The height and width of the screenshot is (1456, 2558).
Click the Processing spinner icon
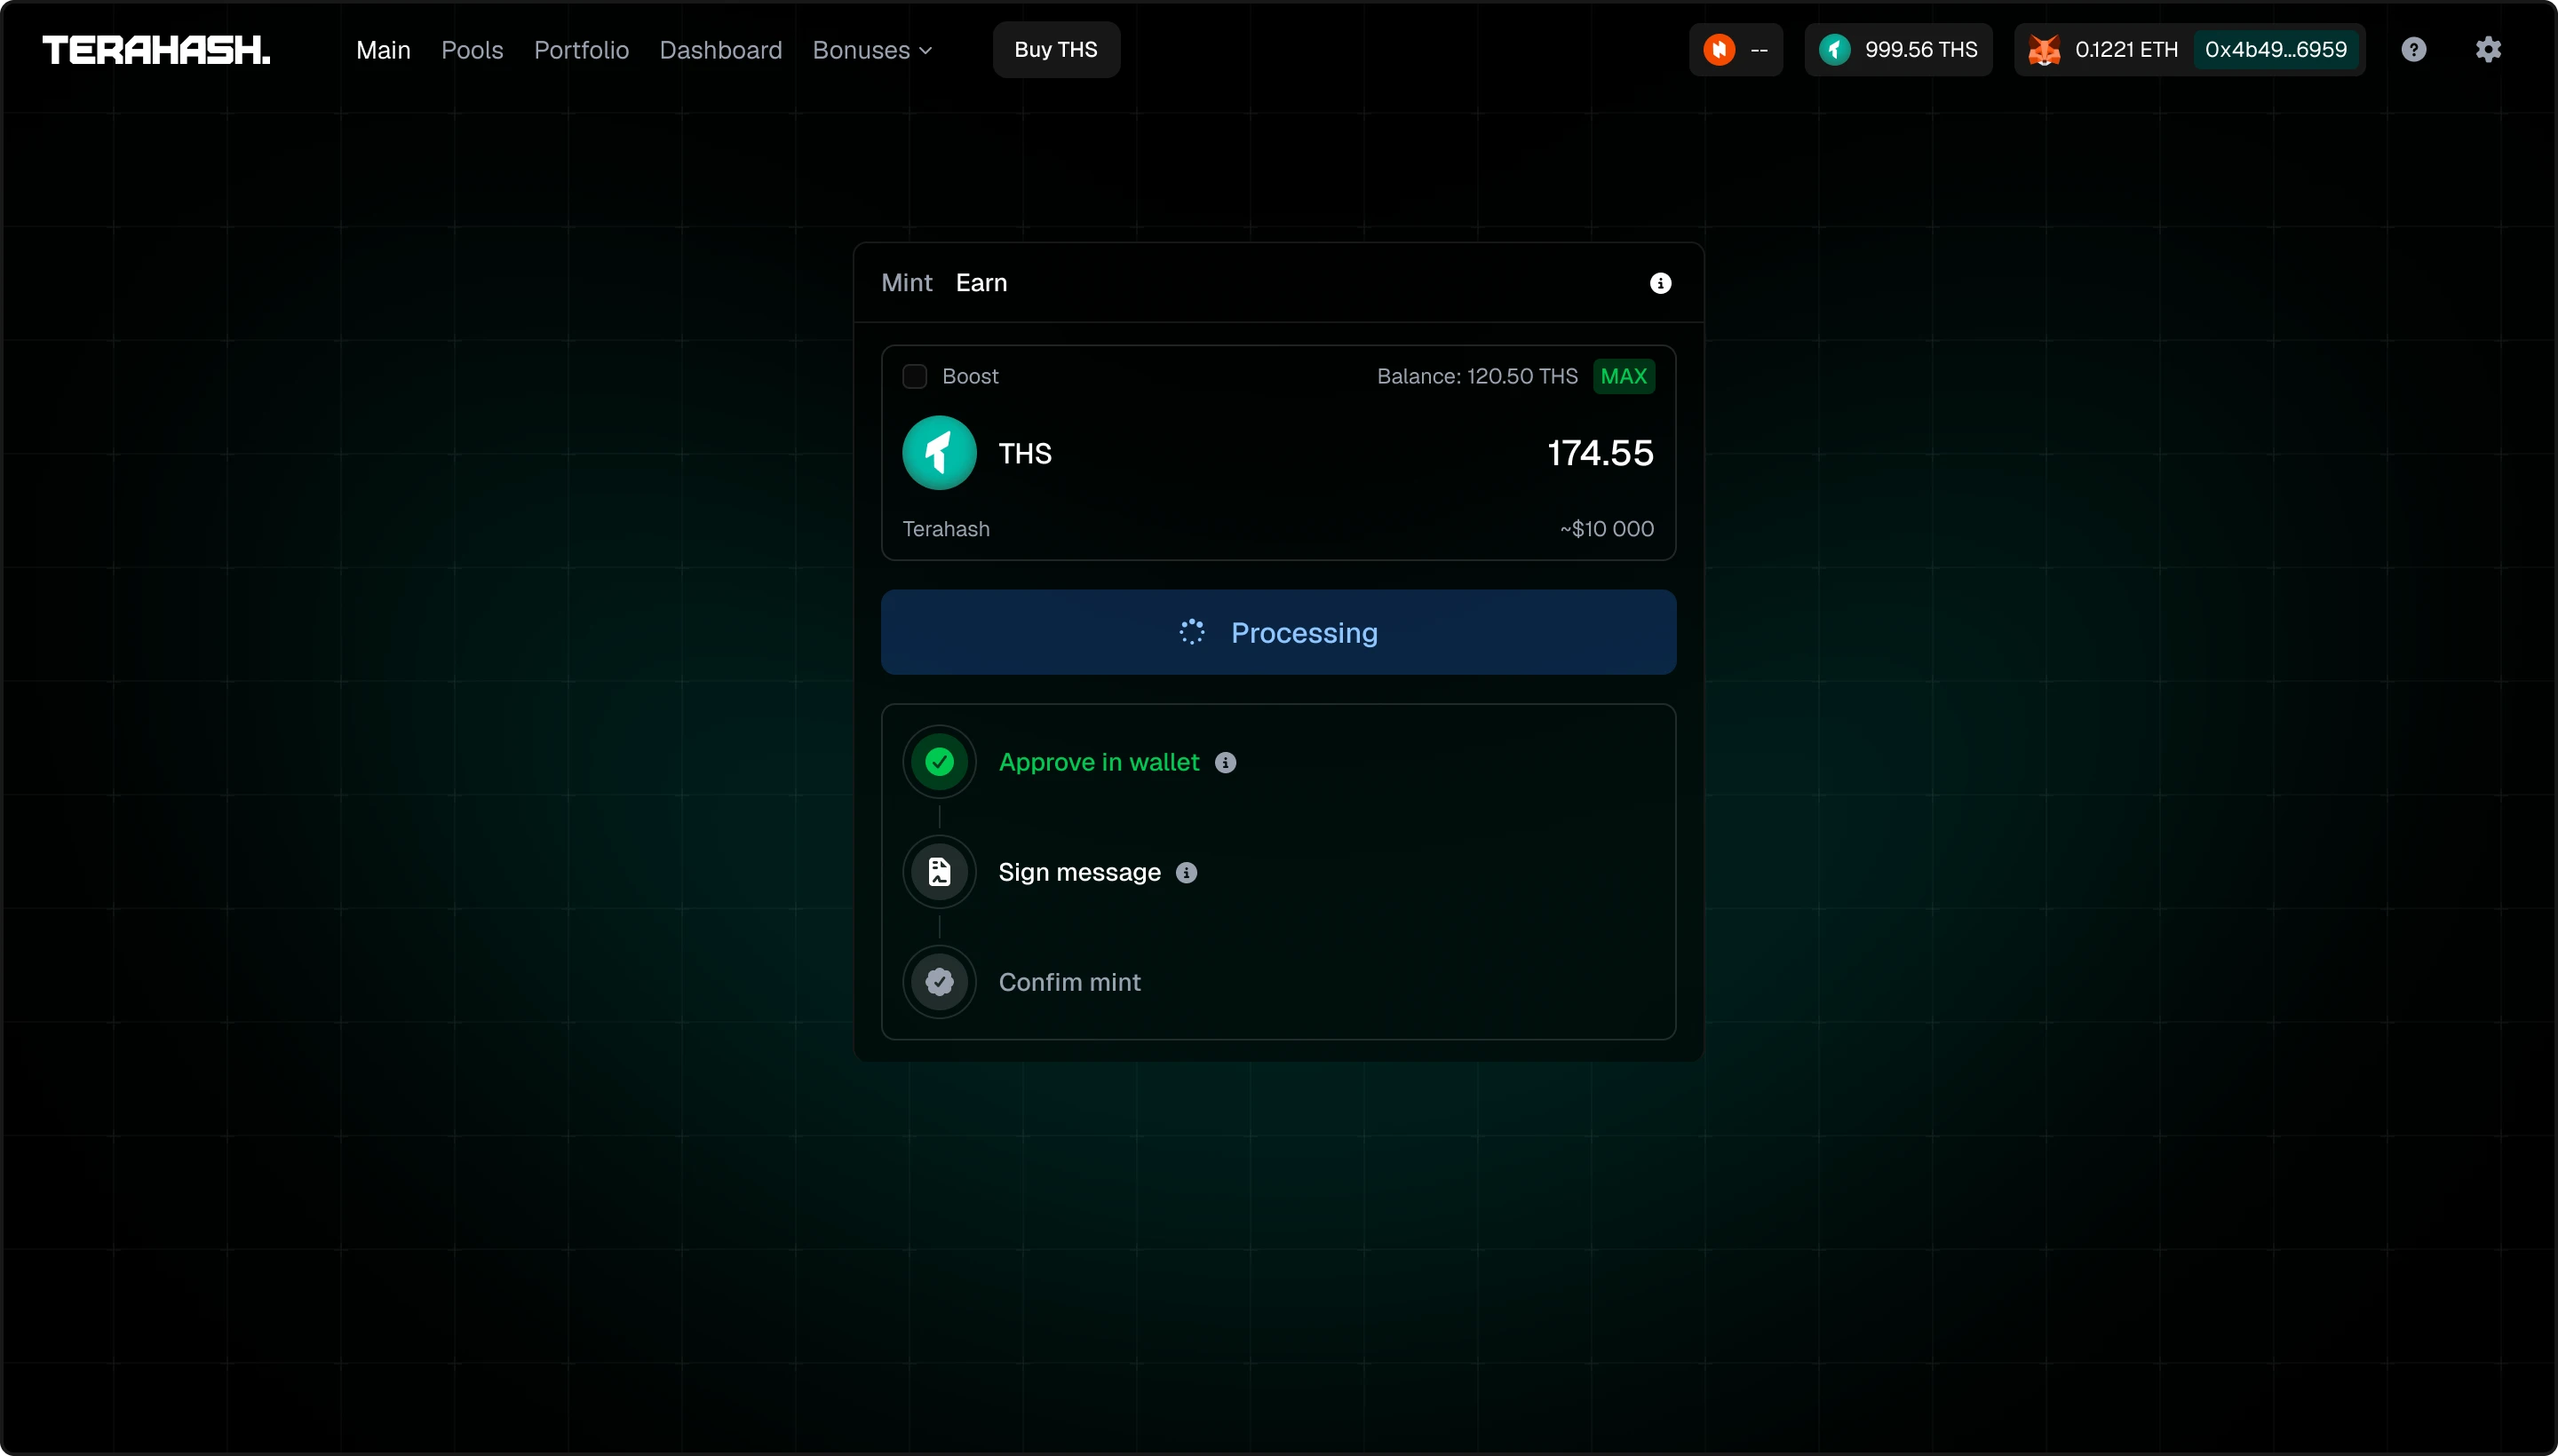pos(1191,632)
